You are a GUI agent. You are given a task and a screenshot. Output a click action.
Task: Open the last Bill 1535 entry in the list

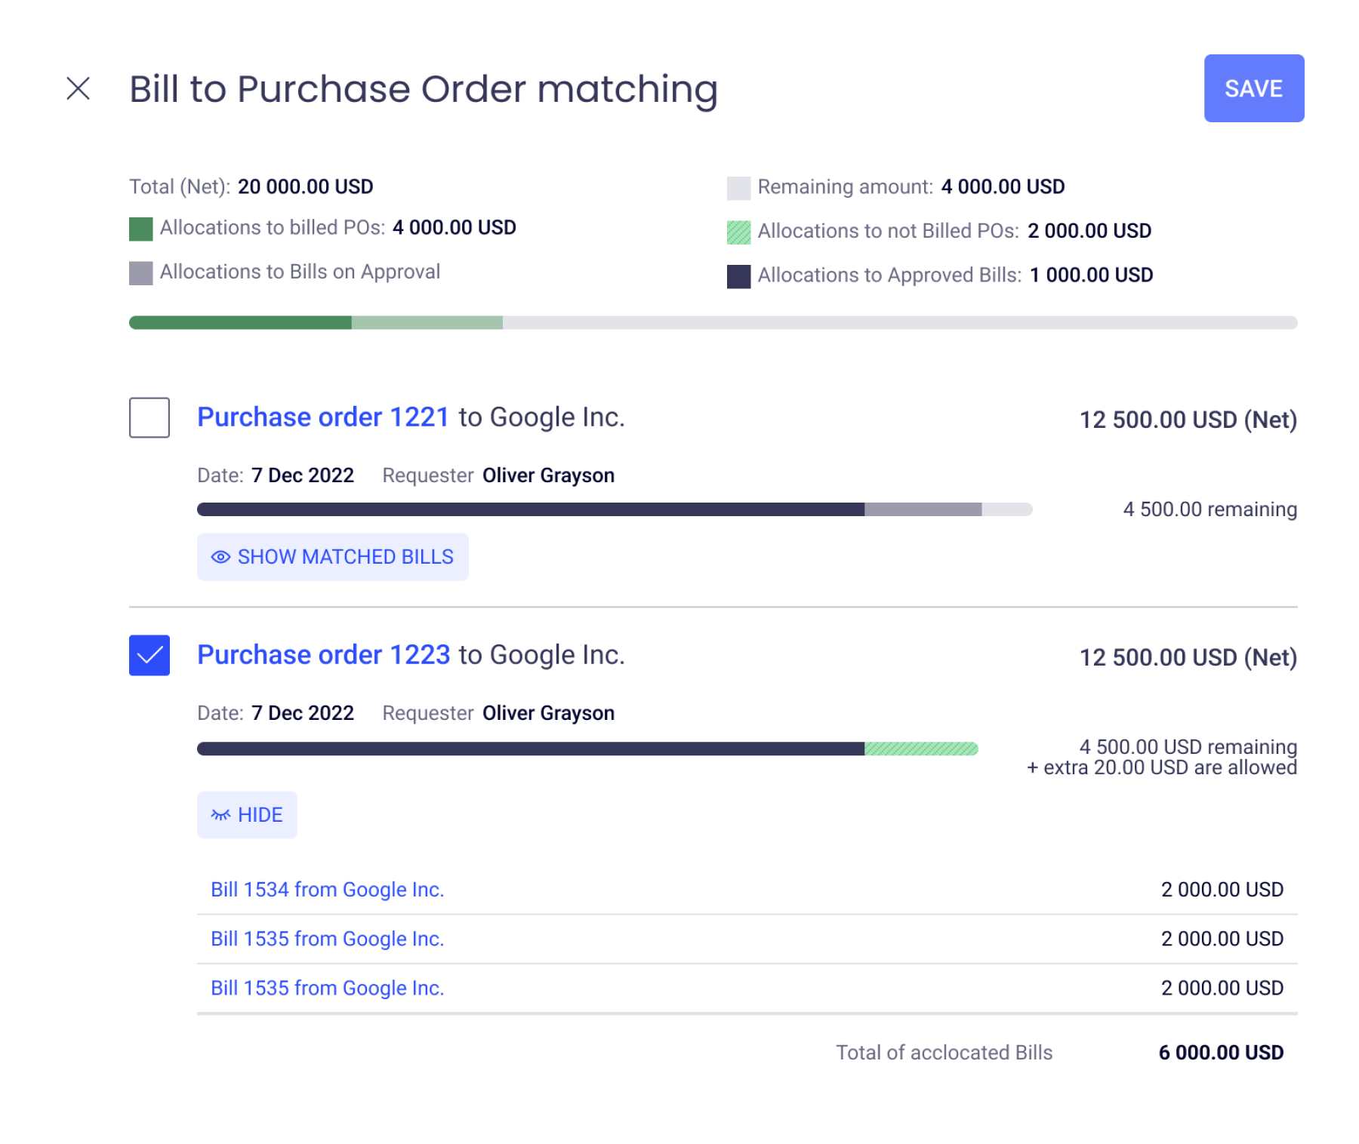tap(327, 988)
